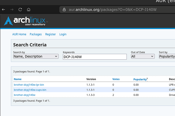Click the padlock site security icon

point(64,10)
